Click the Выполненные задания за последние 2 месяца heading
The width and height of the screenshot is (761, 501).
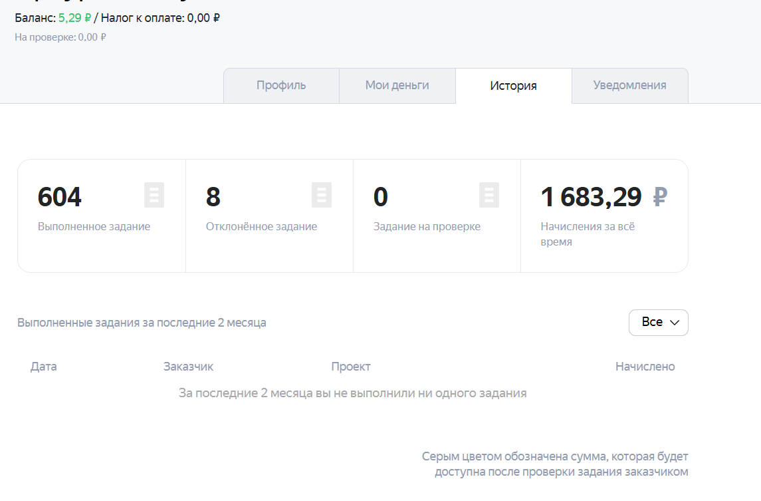point(142,323)
